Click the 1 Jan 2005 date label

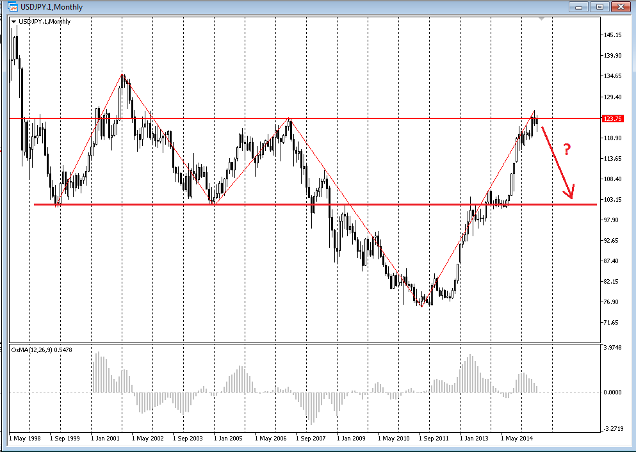pos(229,438)
